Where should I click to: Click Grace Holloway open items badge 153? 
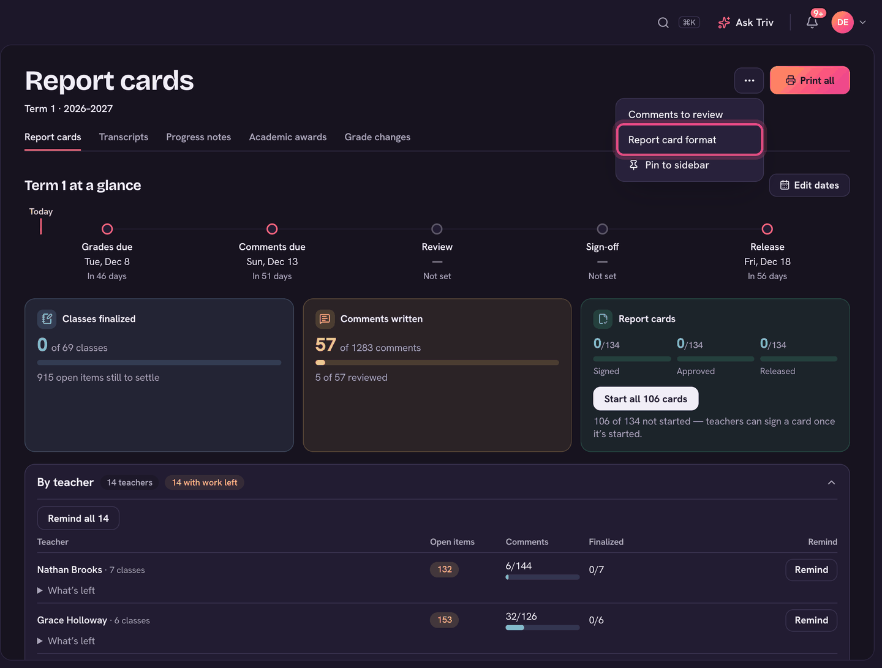(445, 620)
